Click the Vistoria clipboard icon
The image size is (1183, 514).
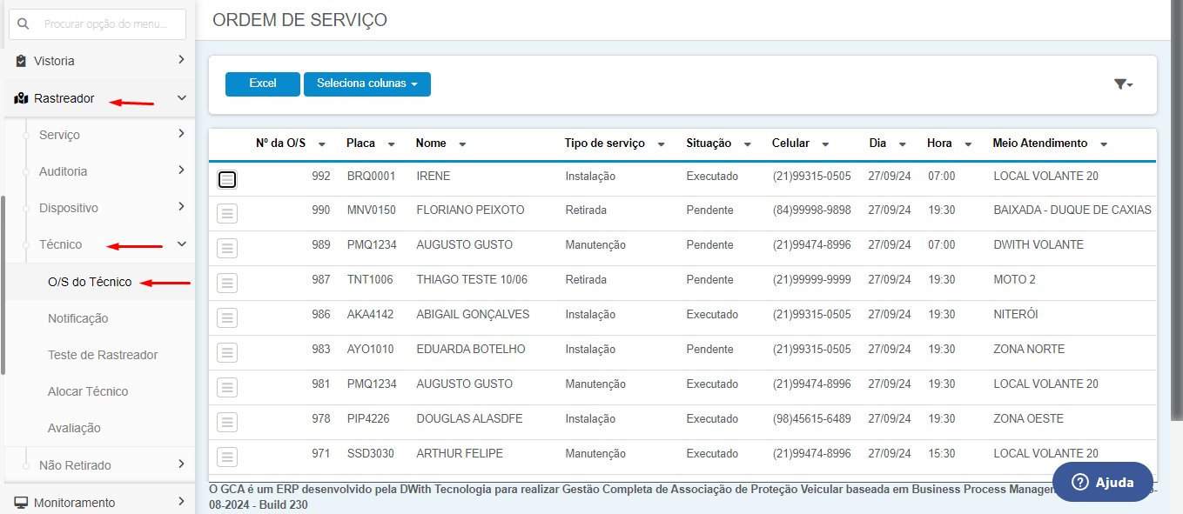(21, 61)
